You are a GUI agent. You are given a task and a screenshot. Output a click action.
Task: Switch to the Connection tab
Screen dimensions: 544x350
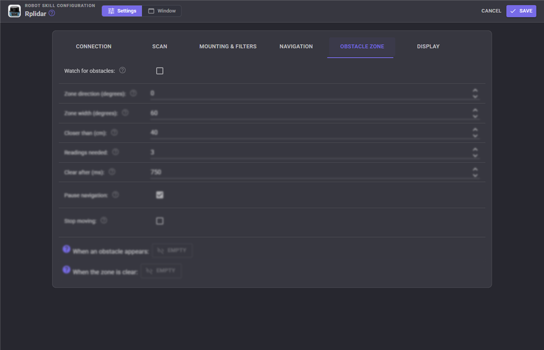pyautogui.click(x=93, y=46)
